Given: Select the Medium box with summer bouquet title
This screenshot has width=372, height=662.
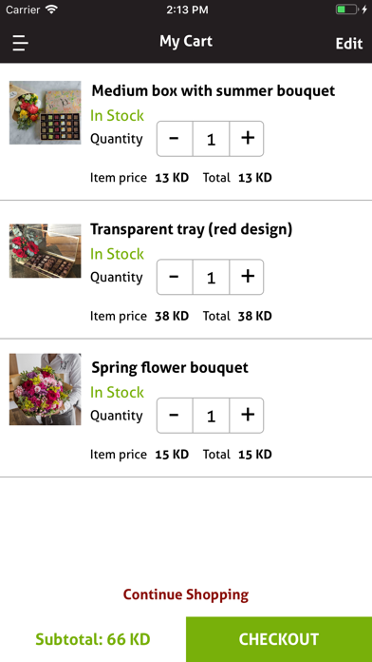Looking at the screenshot, I should coord(214,90).
